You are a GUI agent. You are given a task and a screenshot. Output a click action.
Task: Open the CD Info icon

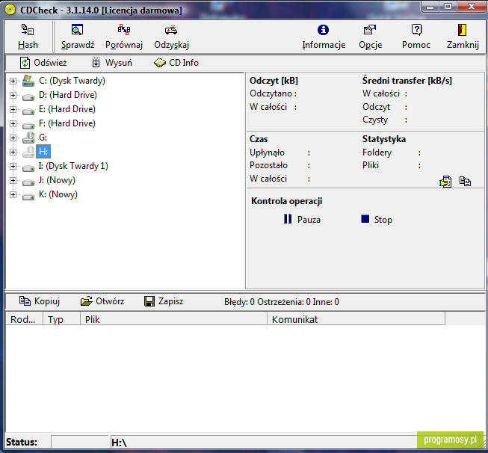[160, 63]
